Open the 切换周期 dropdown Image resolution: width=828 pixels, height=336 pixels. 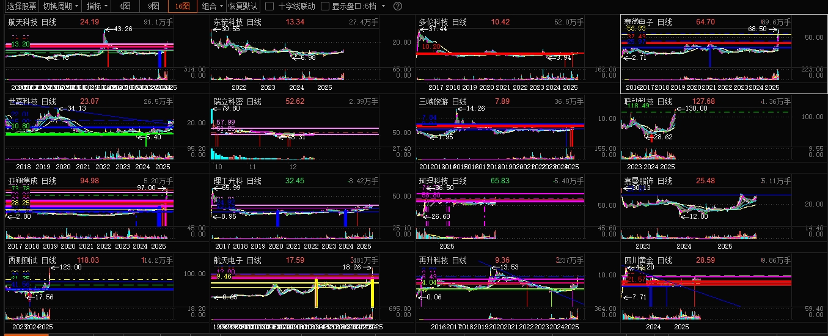61,6
